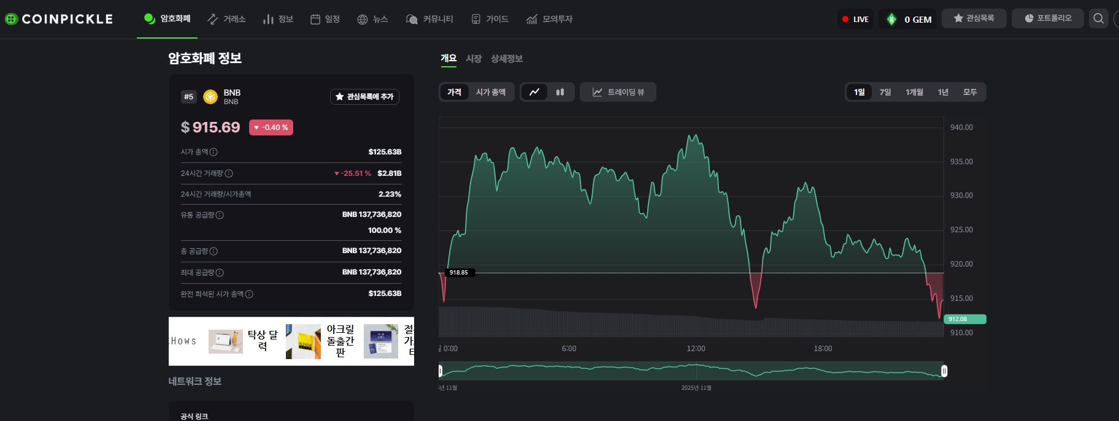This screenshot has width=1119, height=421.
Task: Click the 탁상 달력 ad thumbnail
Action: tap(226, 341)
